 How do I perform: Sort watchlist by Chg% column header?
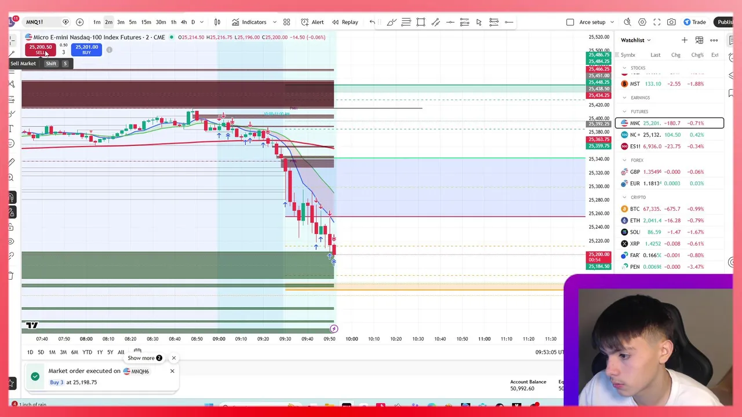coord(697,55)
